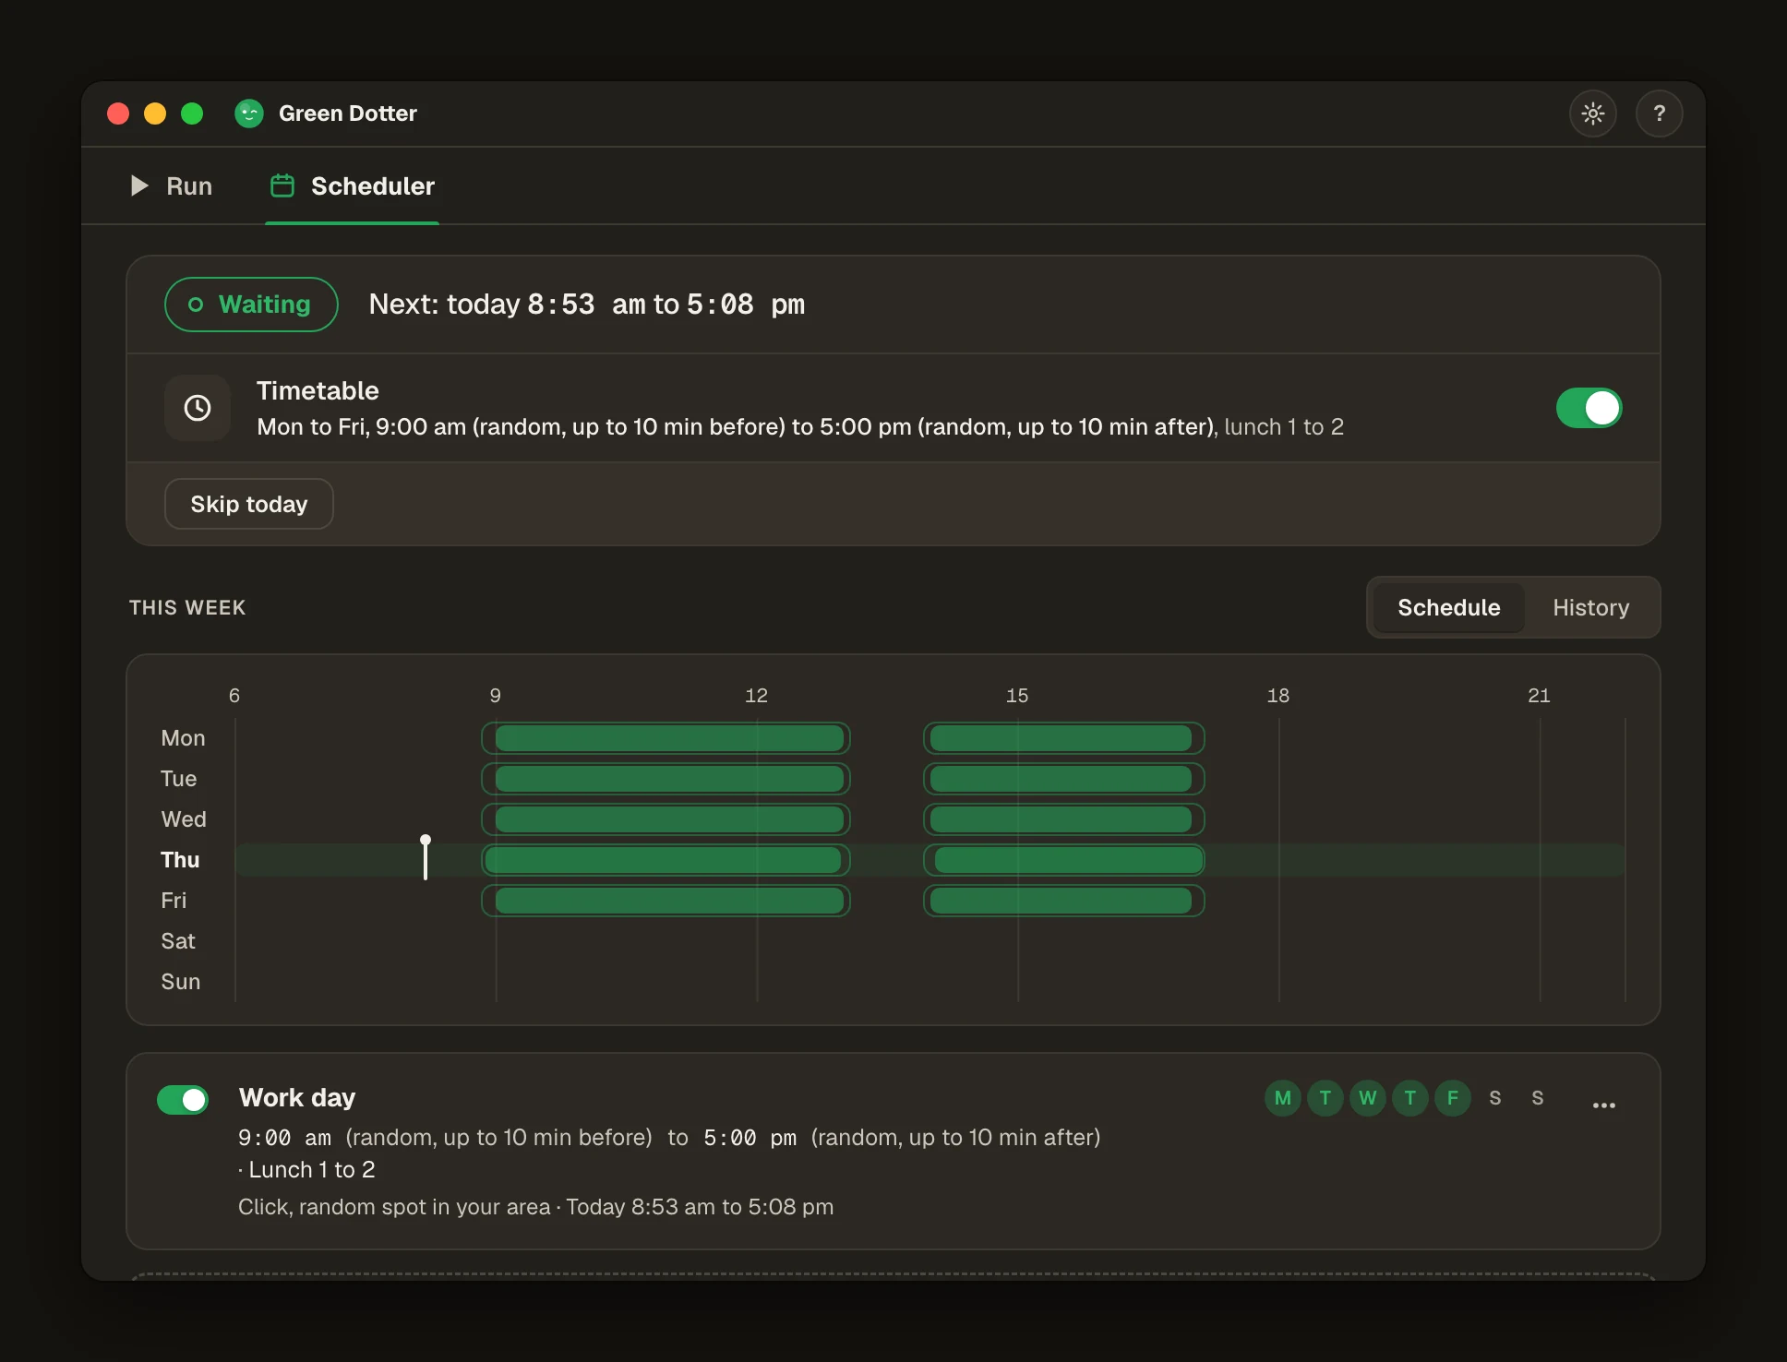Screen dimensions: 1787x1362
Task: Turn off the Work day toggle
Action: click(183, 1099)
